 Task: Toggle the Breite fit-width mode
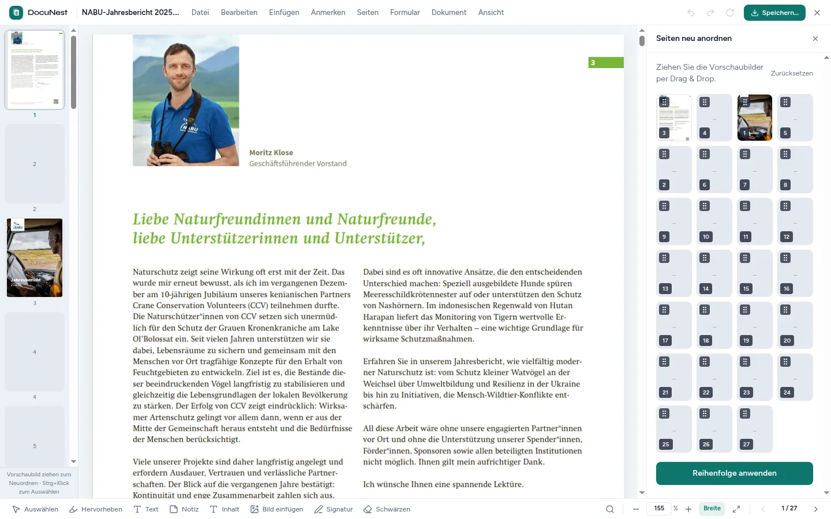click(712, 509)
